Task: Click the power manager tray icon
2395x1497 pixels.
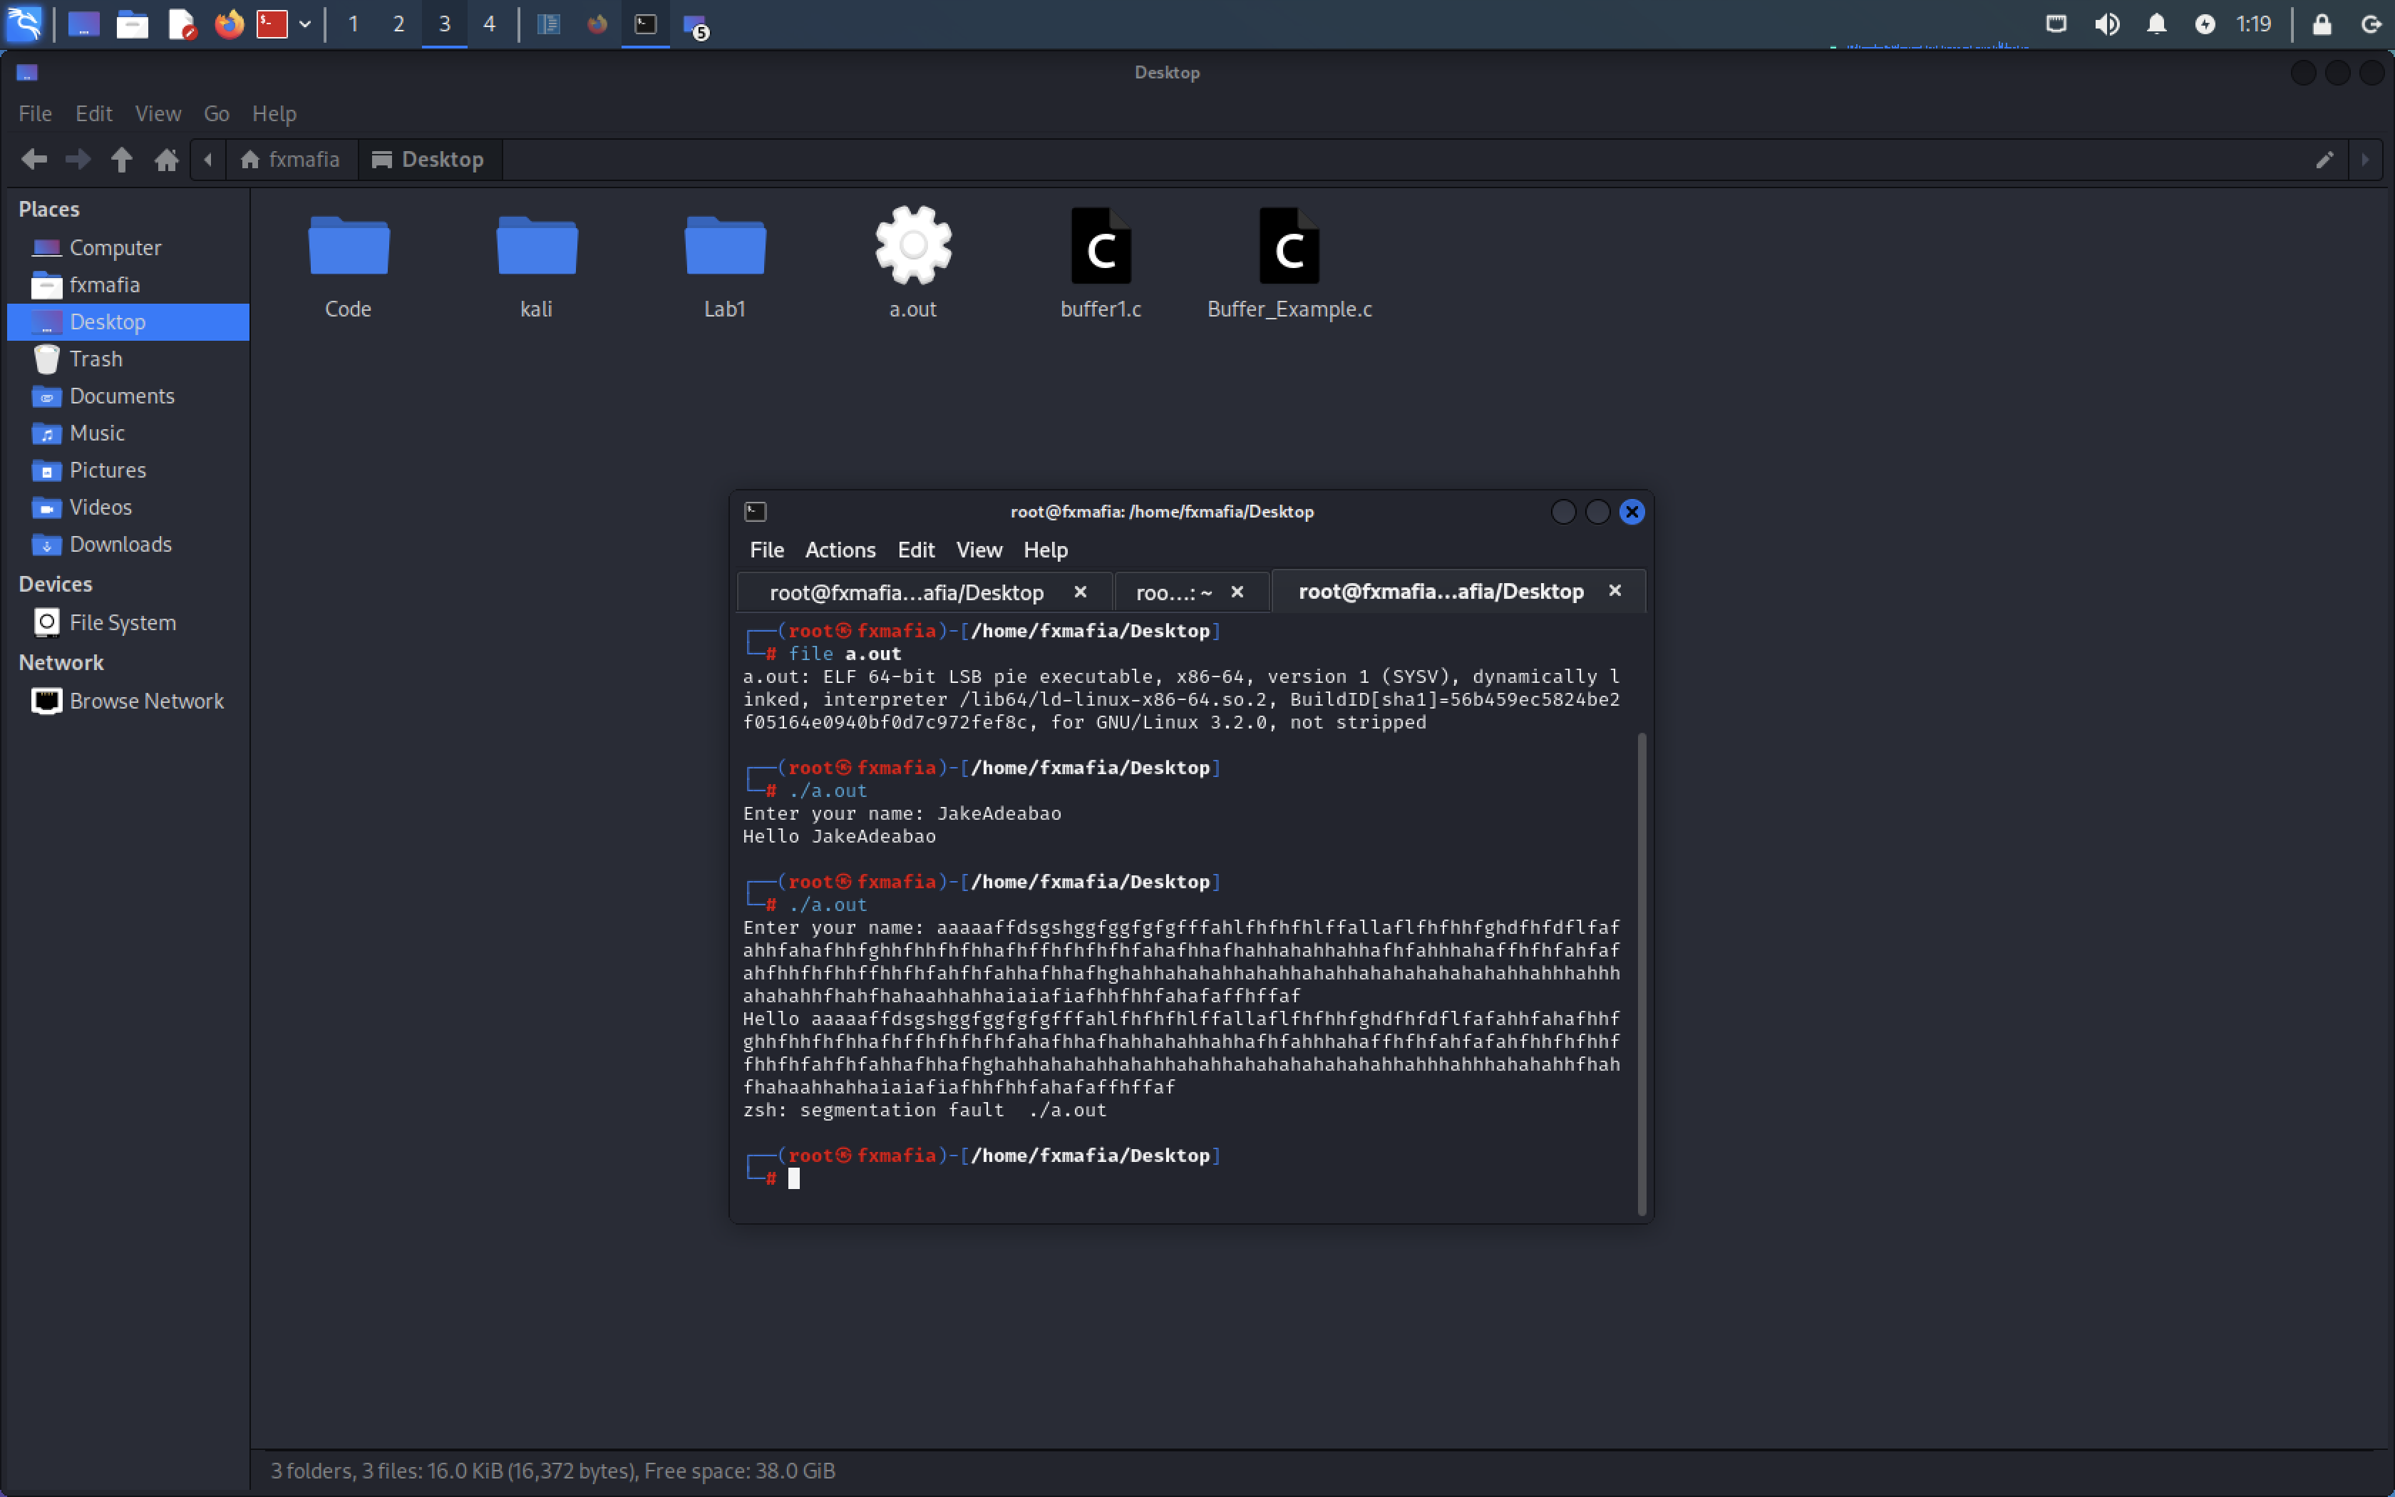Action: (x=2205, y=24)
